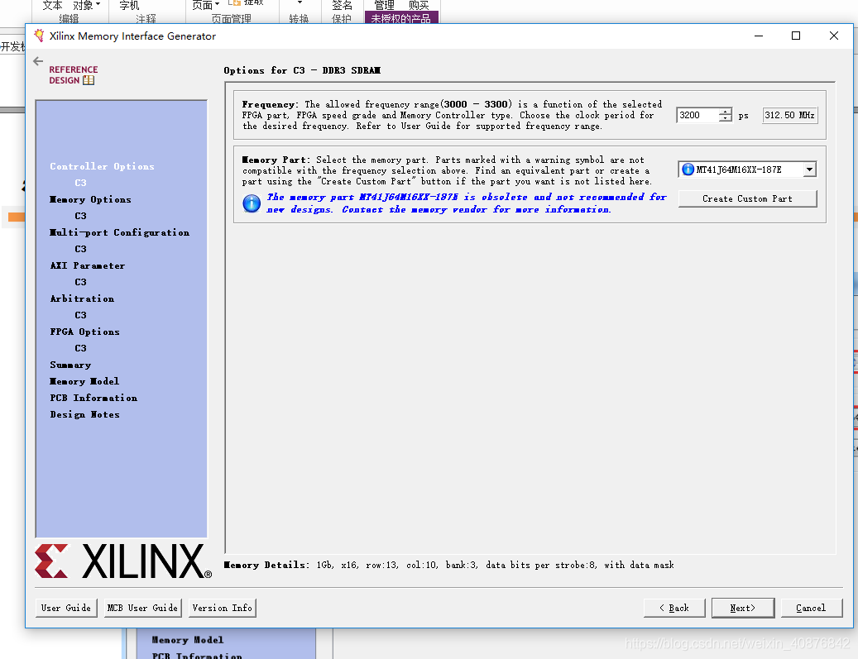This screenshot has height=659, width=858.
Task: Open PCB Information step in wizard sidebar
Action: (93, 398)
